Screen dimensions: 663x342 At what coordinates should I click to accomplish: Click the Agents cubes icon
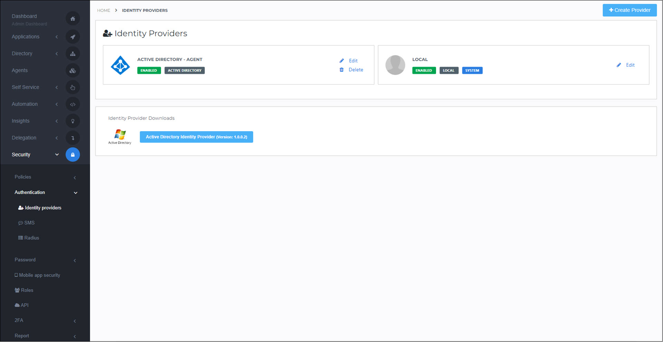(73, 70)
